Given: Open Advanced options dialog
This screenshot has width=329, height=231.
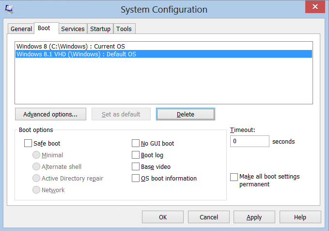Looking at the screenshot, I should 50,114.
